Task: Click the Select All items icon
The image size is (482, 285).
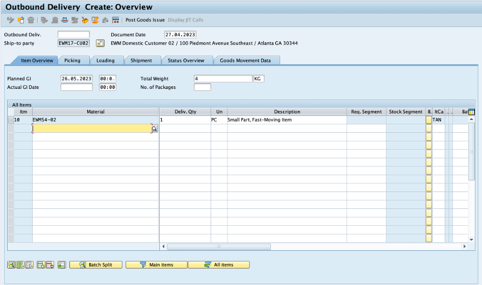Action: coord(20,265)
